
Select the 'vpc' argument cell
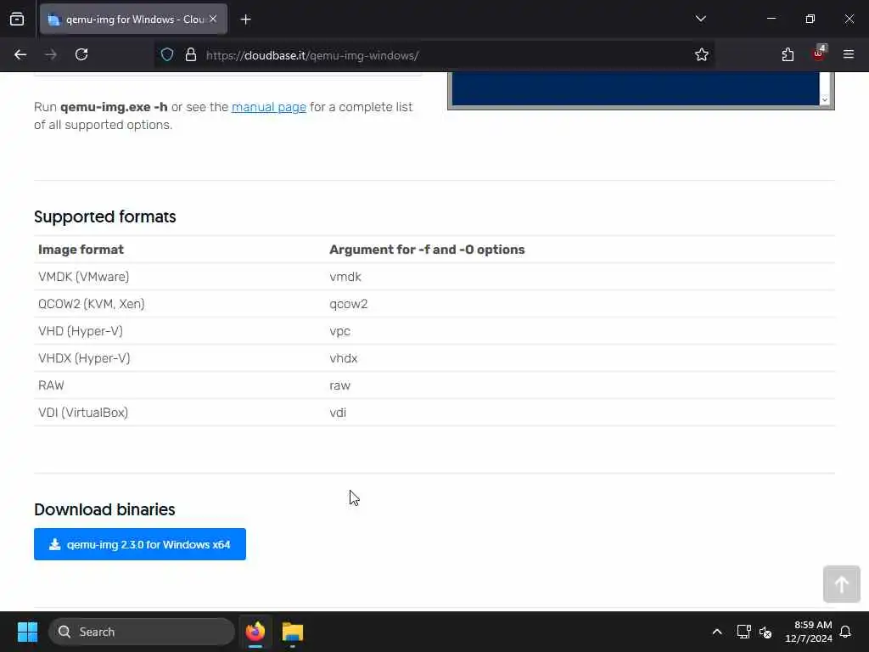[x=339, y=331]
